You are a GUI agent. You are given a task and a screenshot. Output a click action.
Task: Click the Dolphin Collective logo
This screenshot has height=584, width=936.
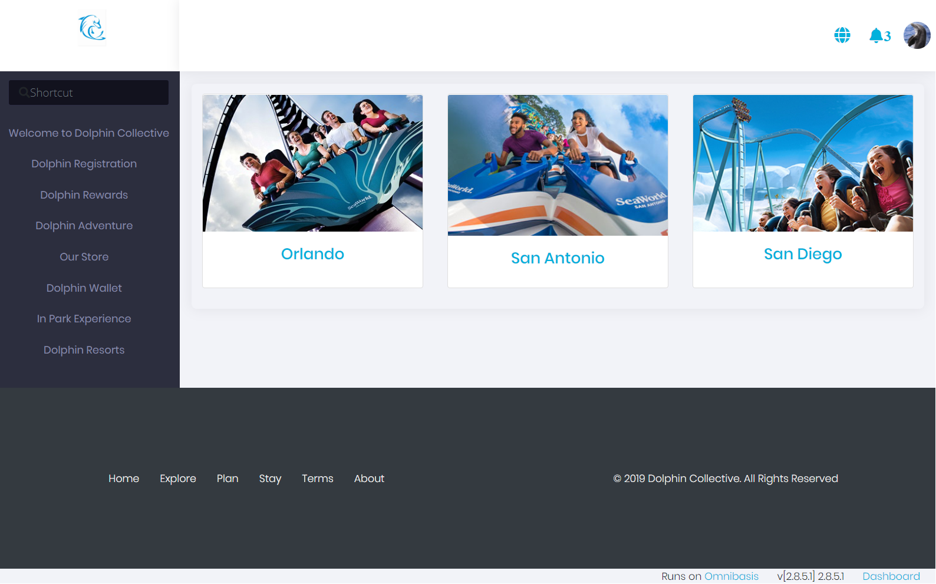tap(92, 28)
